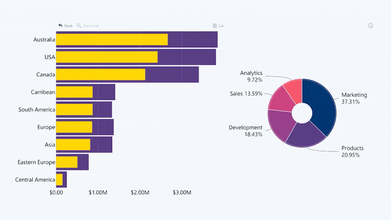Select the purple Asia bar segment
Image resolution: width=391 pixels, height=220 pixels.
(101, 144)
